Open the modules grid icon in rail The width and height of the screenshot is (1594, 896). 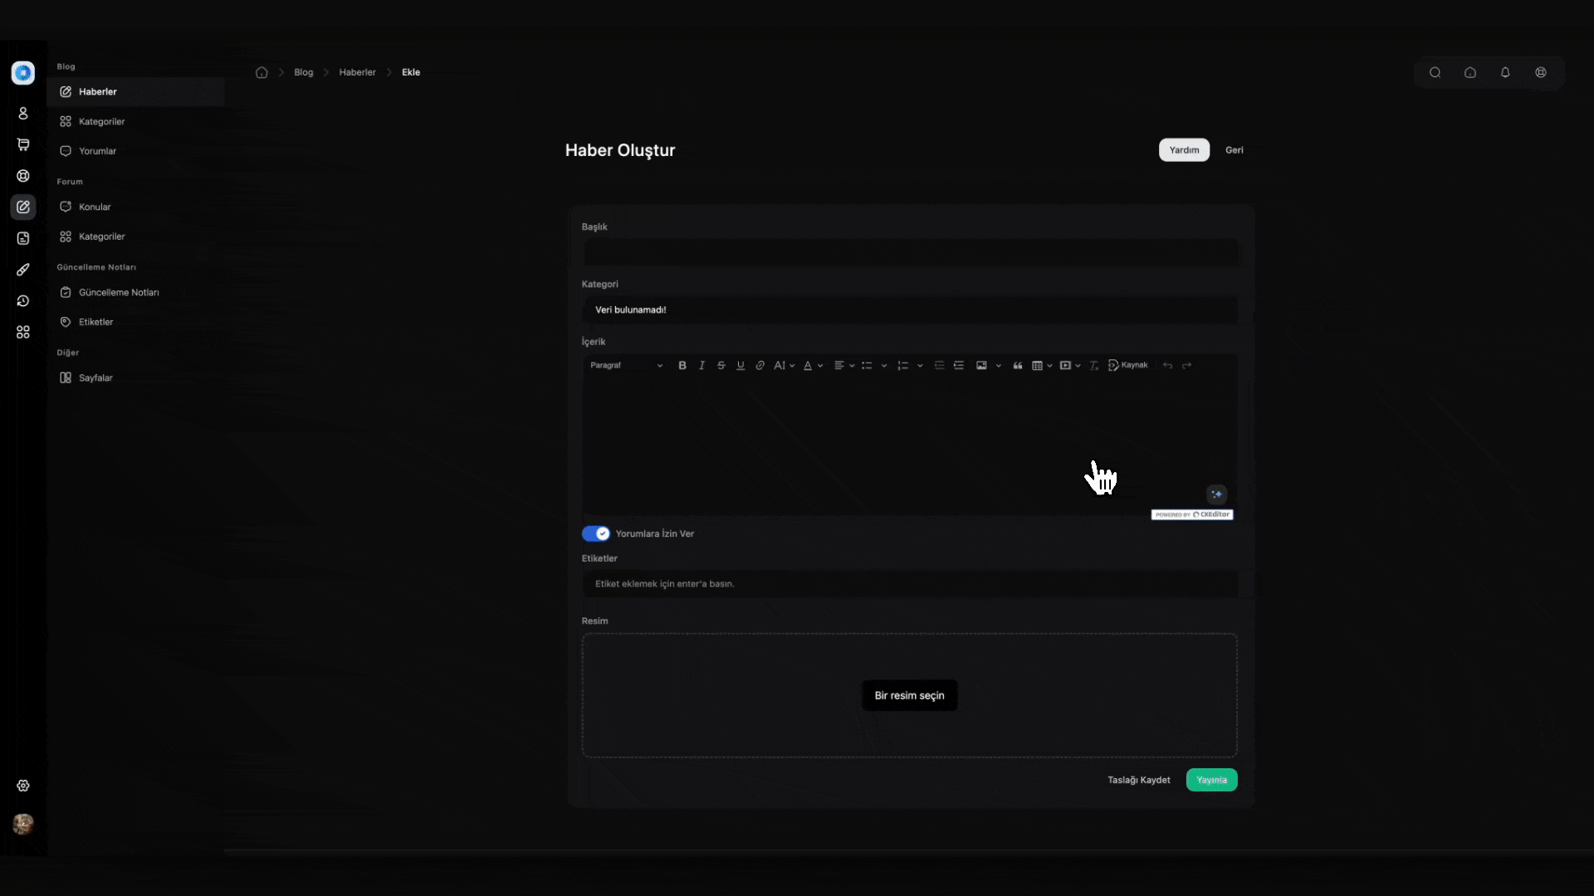23,332
